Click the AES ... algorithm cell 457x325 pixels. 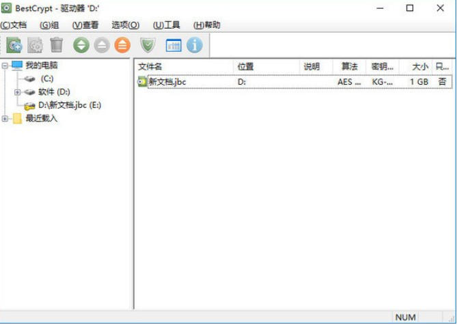click(x=349, y=82)
